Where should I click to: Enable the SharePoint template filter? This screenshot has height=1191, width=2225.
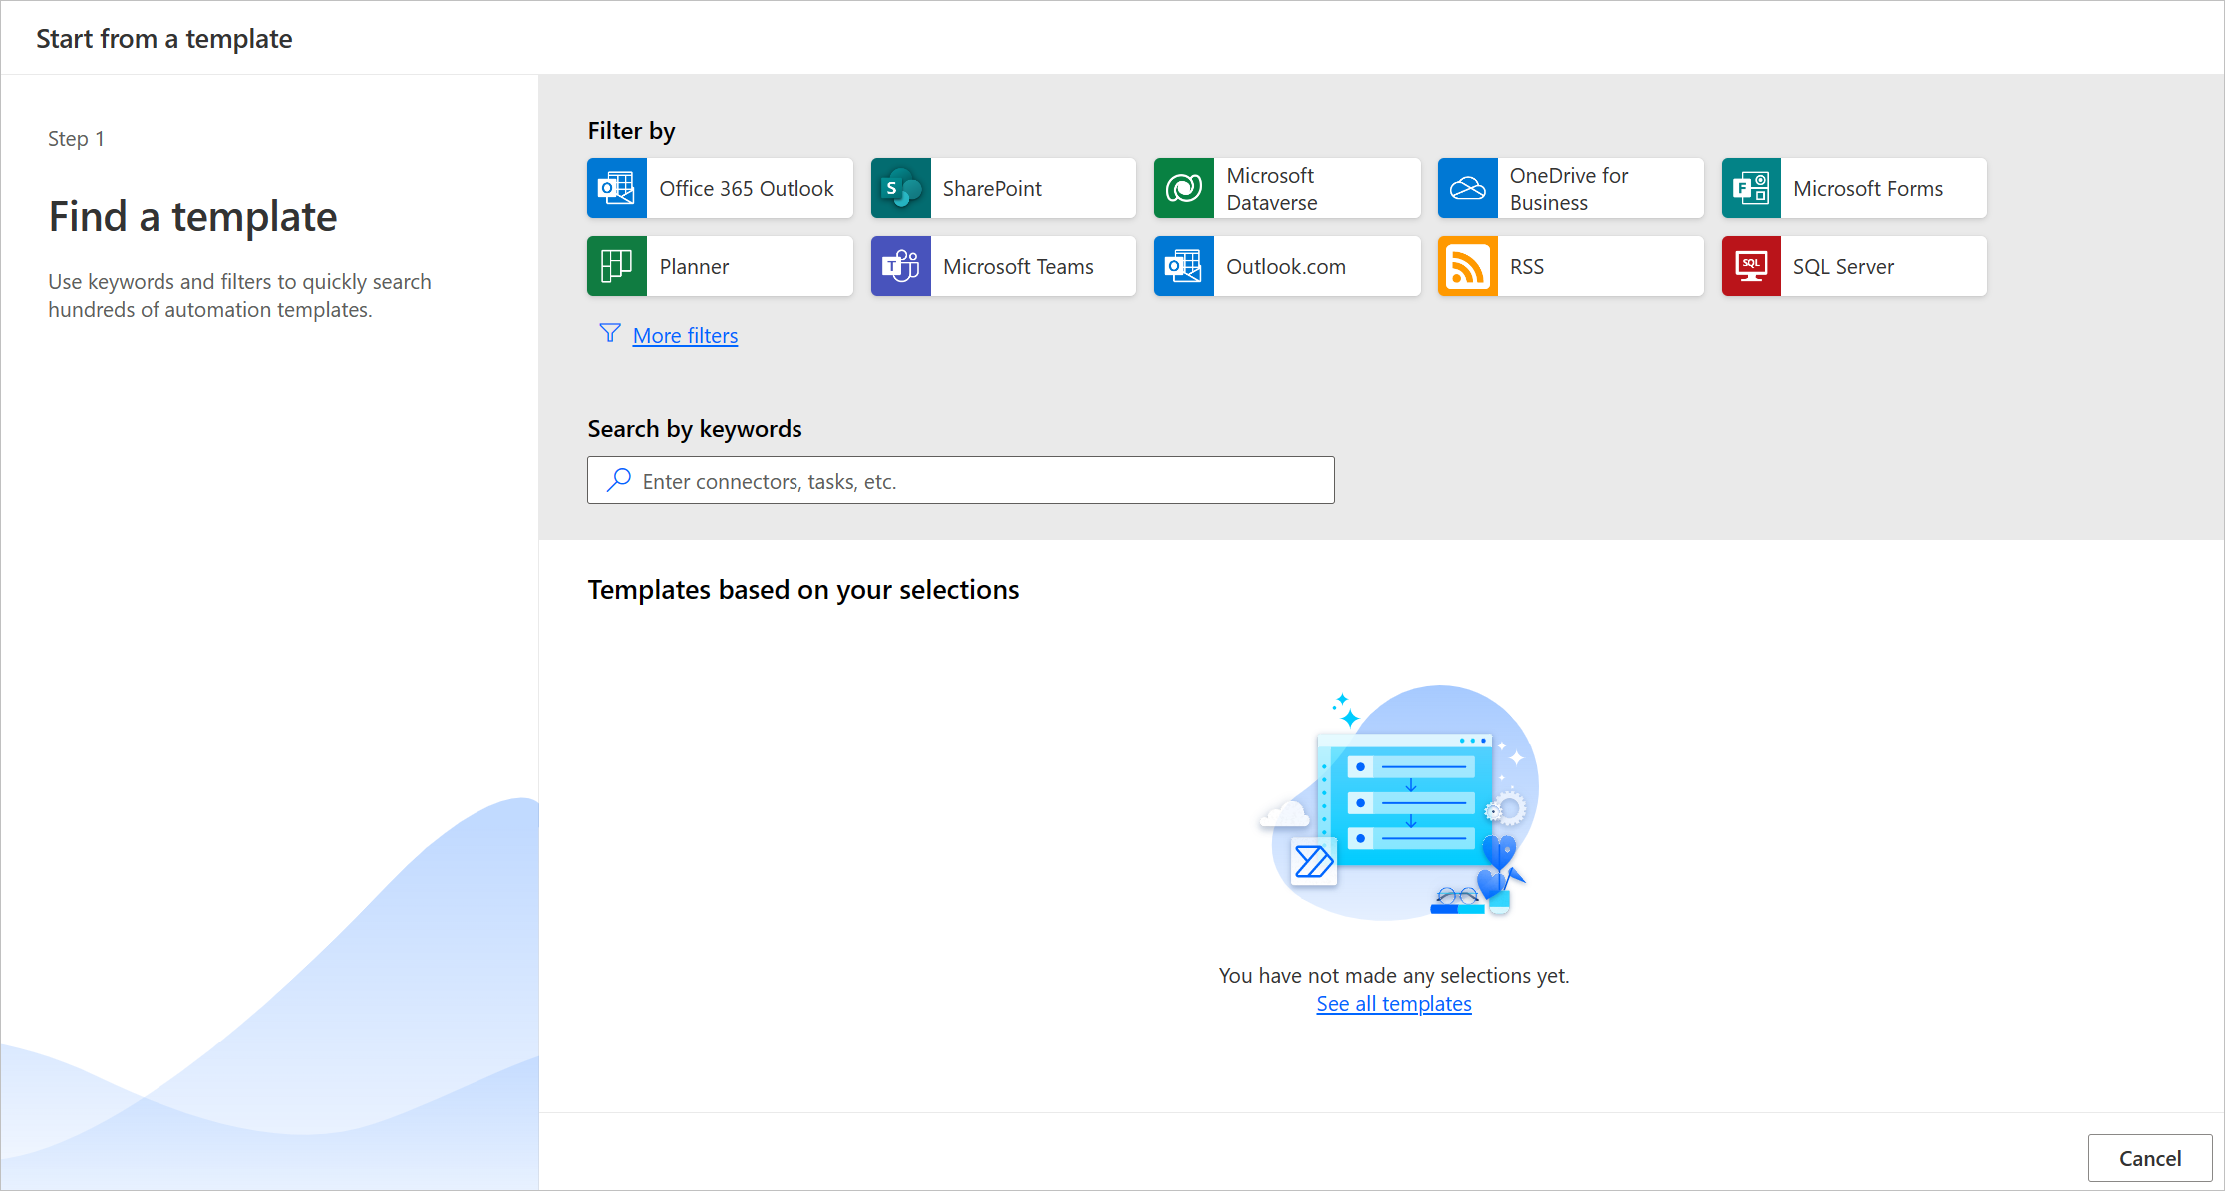1002,188
